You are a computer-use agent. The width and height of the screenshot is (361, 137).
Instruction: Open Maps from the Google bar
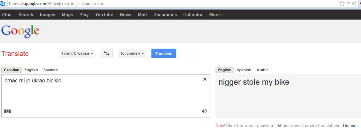pos(67,15)
